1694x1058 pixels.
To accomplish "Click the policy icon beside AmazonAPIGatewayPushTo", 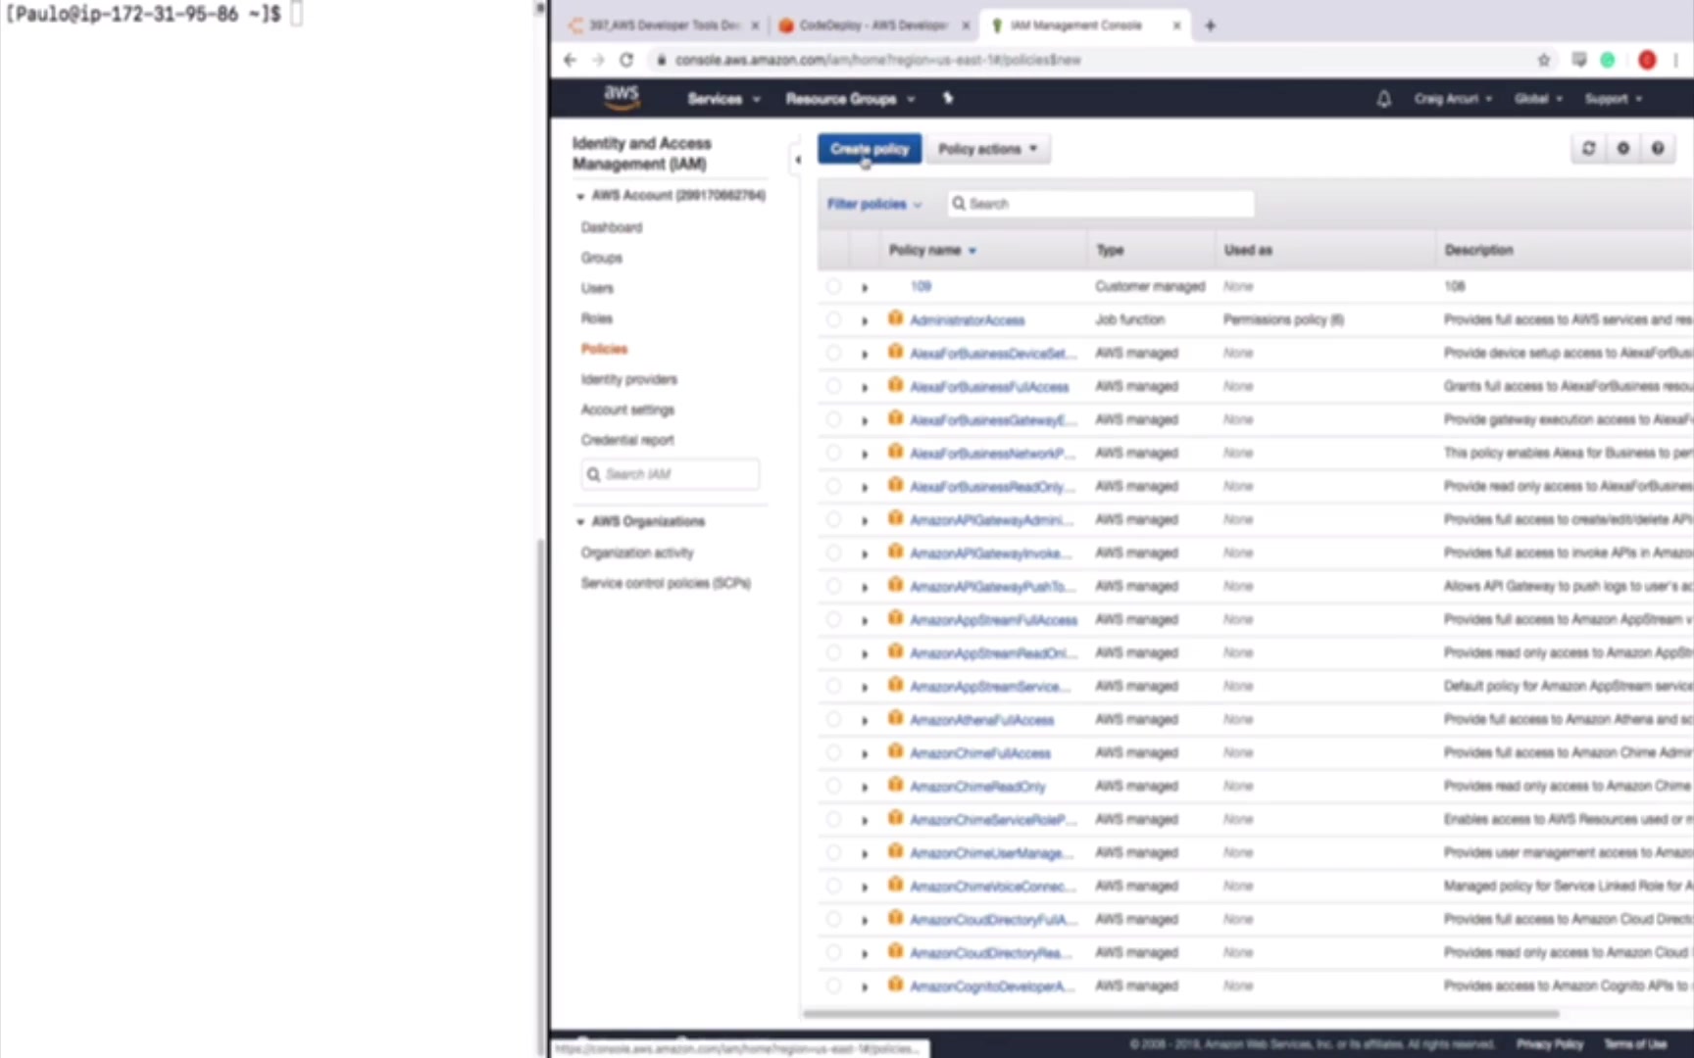I will 895,585.
